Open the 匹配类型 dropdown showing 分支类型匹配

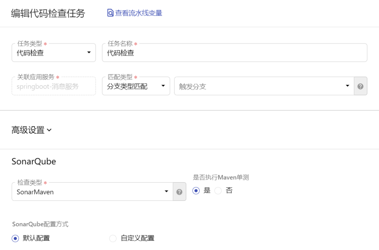[x=136, y=86]
